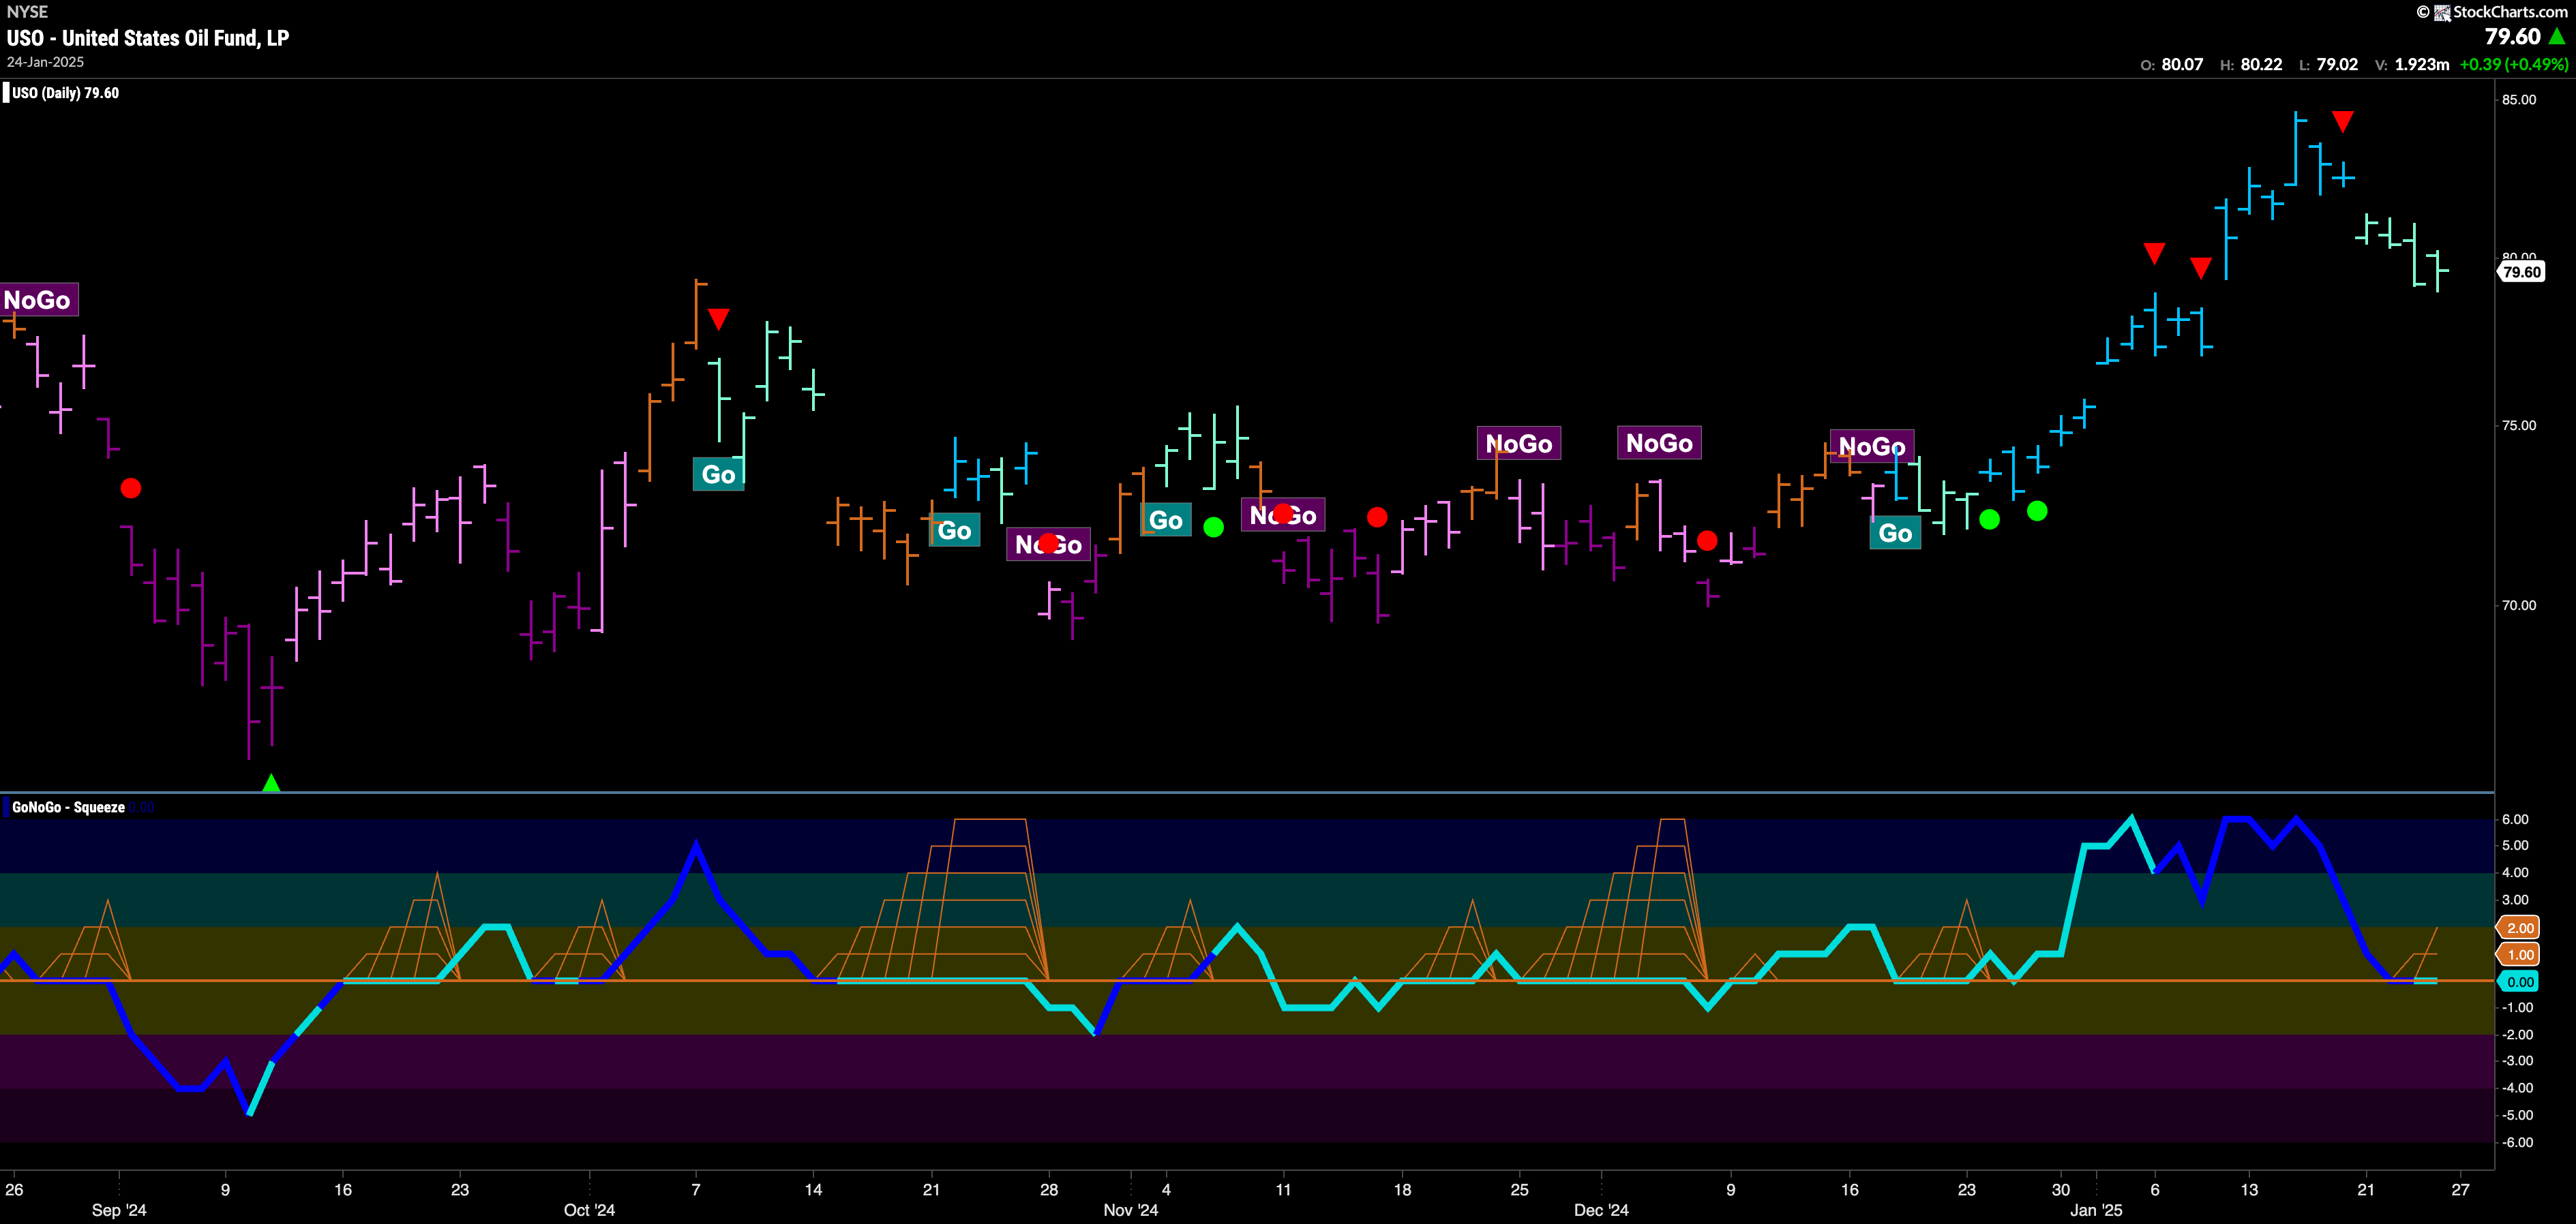Viewport: 2576px width, 1224px height.
Task: Click the red down triangle near October 7 peak
Action: point(718,320)
